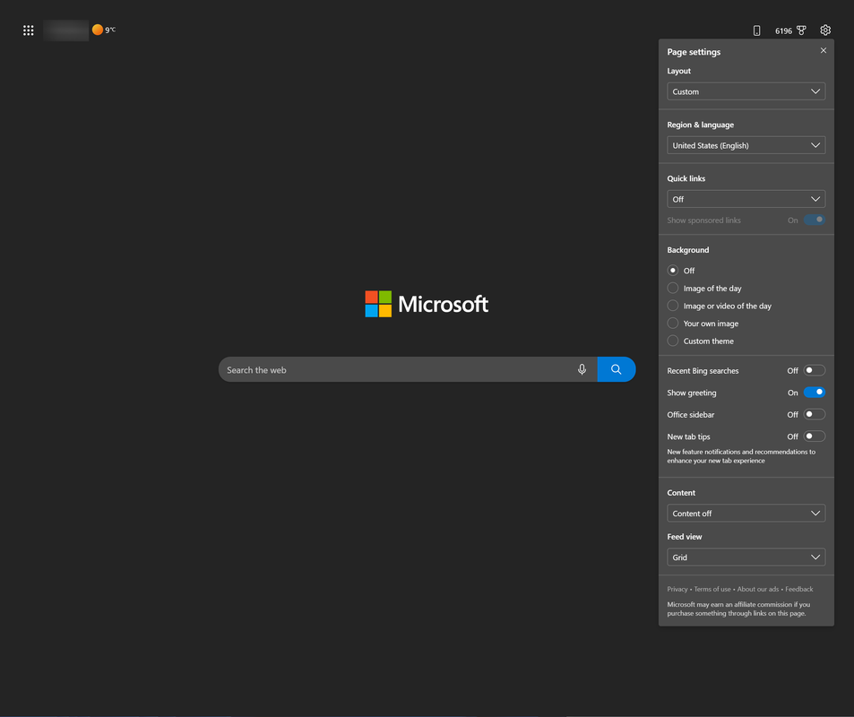Open the Terms of use link

point(712,589)
